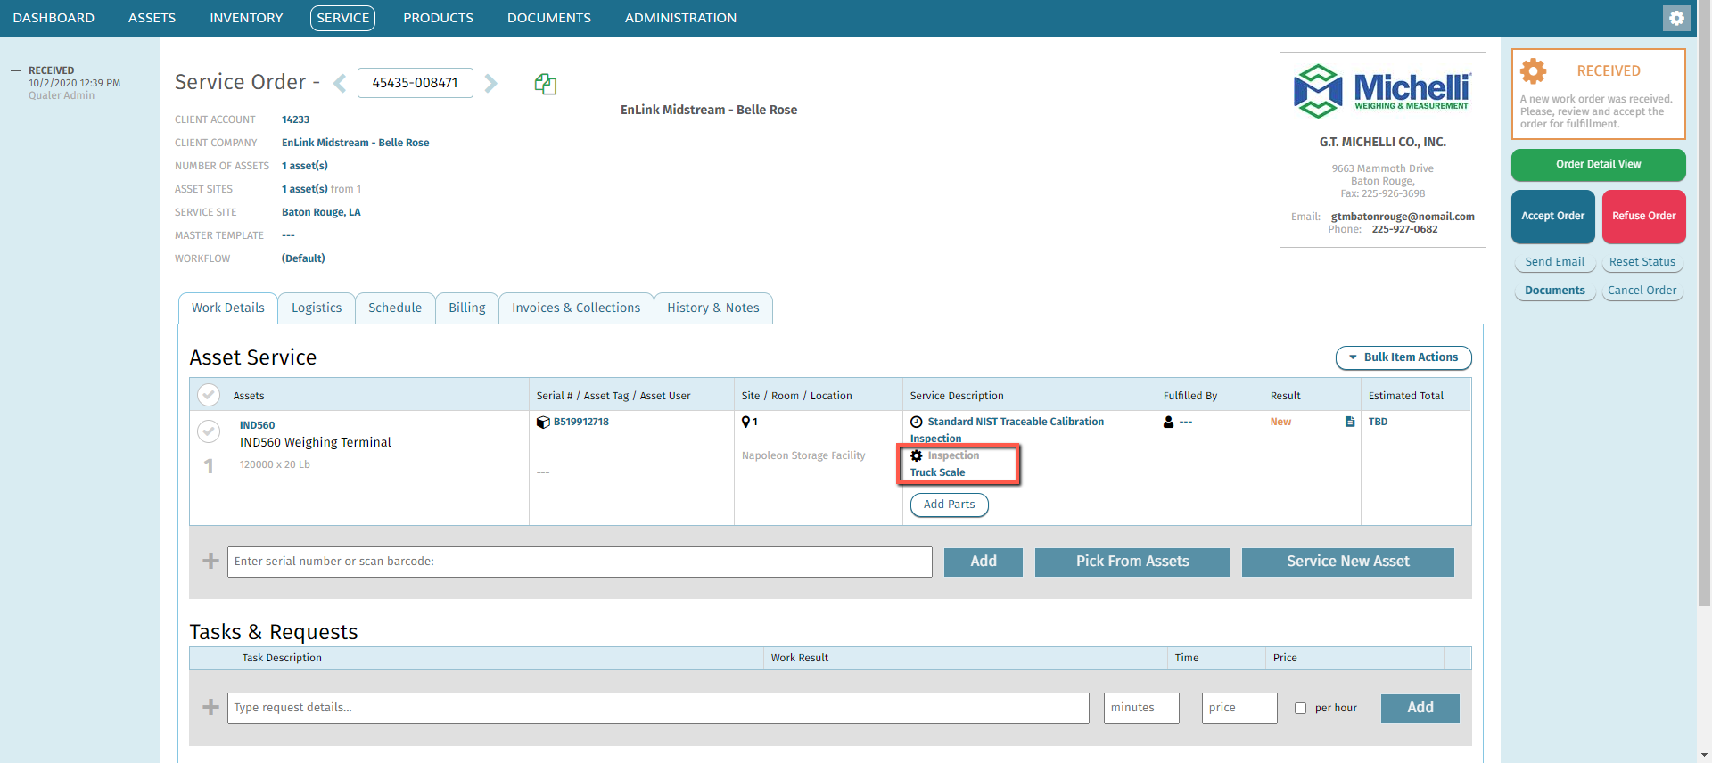
Task: Click the Michelli company logo
Action: coord(1382,91)
